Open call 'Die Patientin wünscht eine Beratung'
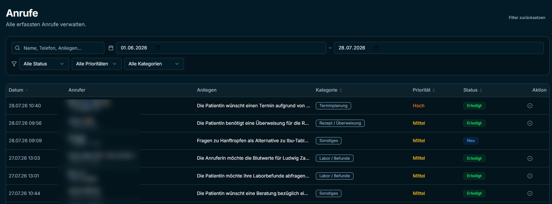 [x=252, y=193]
